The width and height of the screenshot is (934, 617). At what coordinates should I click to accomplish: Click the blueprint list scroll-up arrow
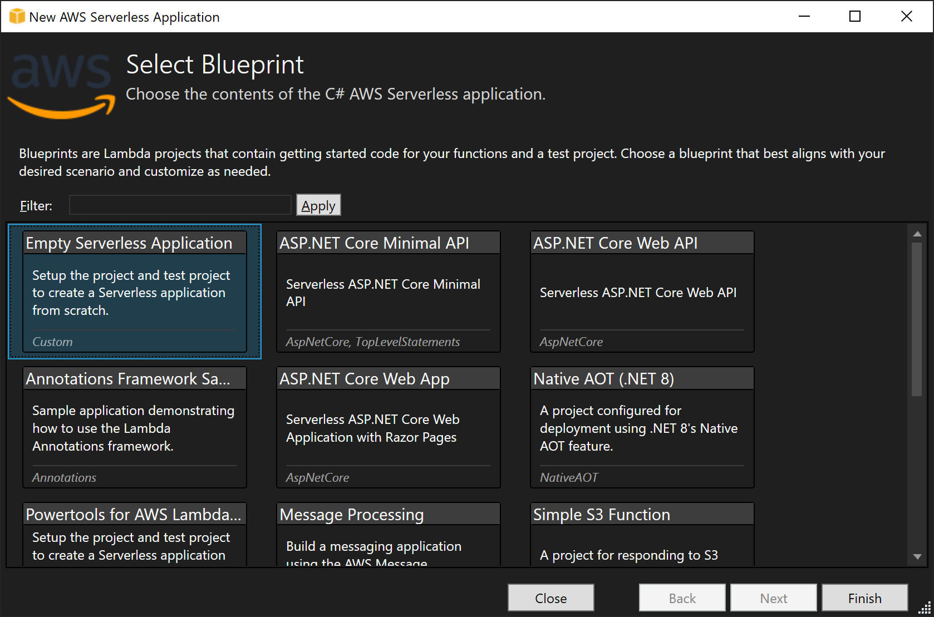(x=917, y=234)
